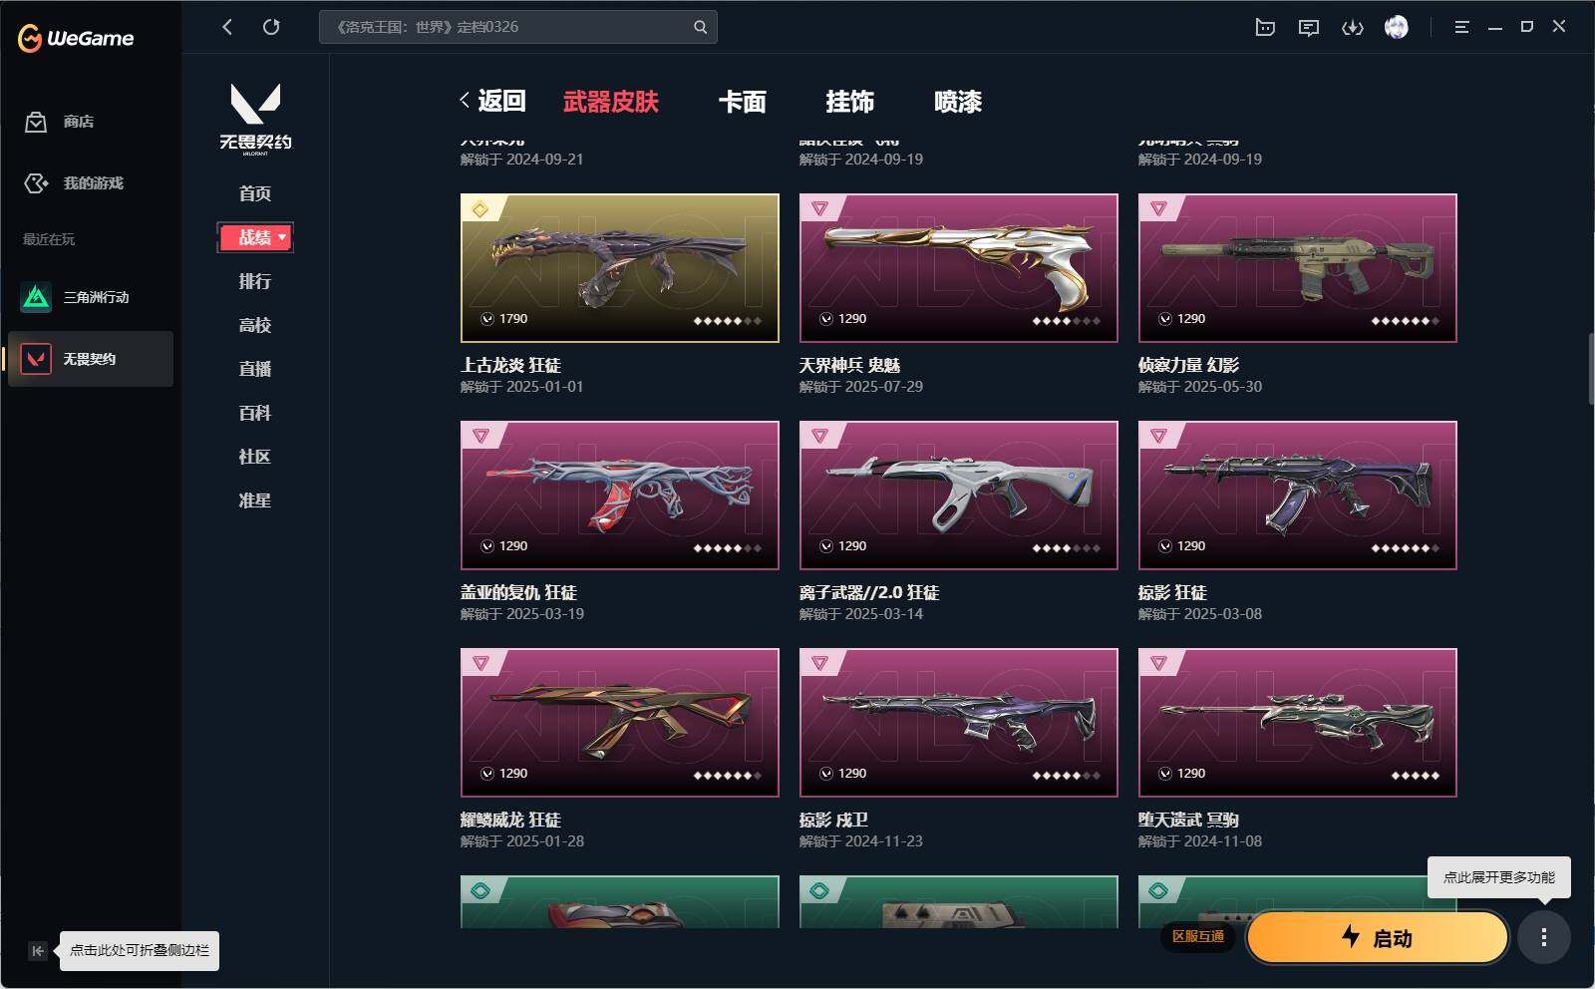The width and height of the screenshot is (1595, 989).
Task: Click the 启动 launch button
Action: coord(1377,937)
